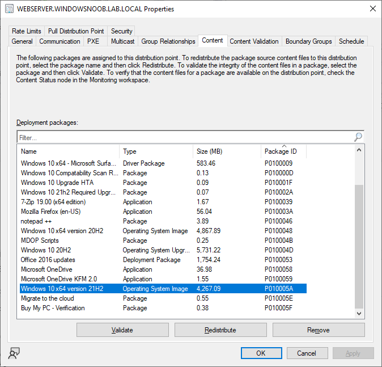Click package ID P010005F cell
This screenshot has height=367, width=382.
[278, 308]
